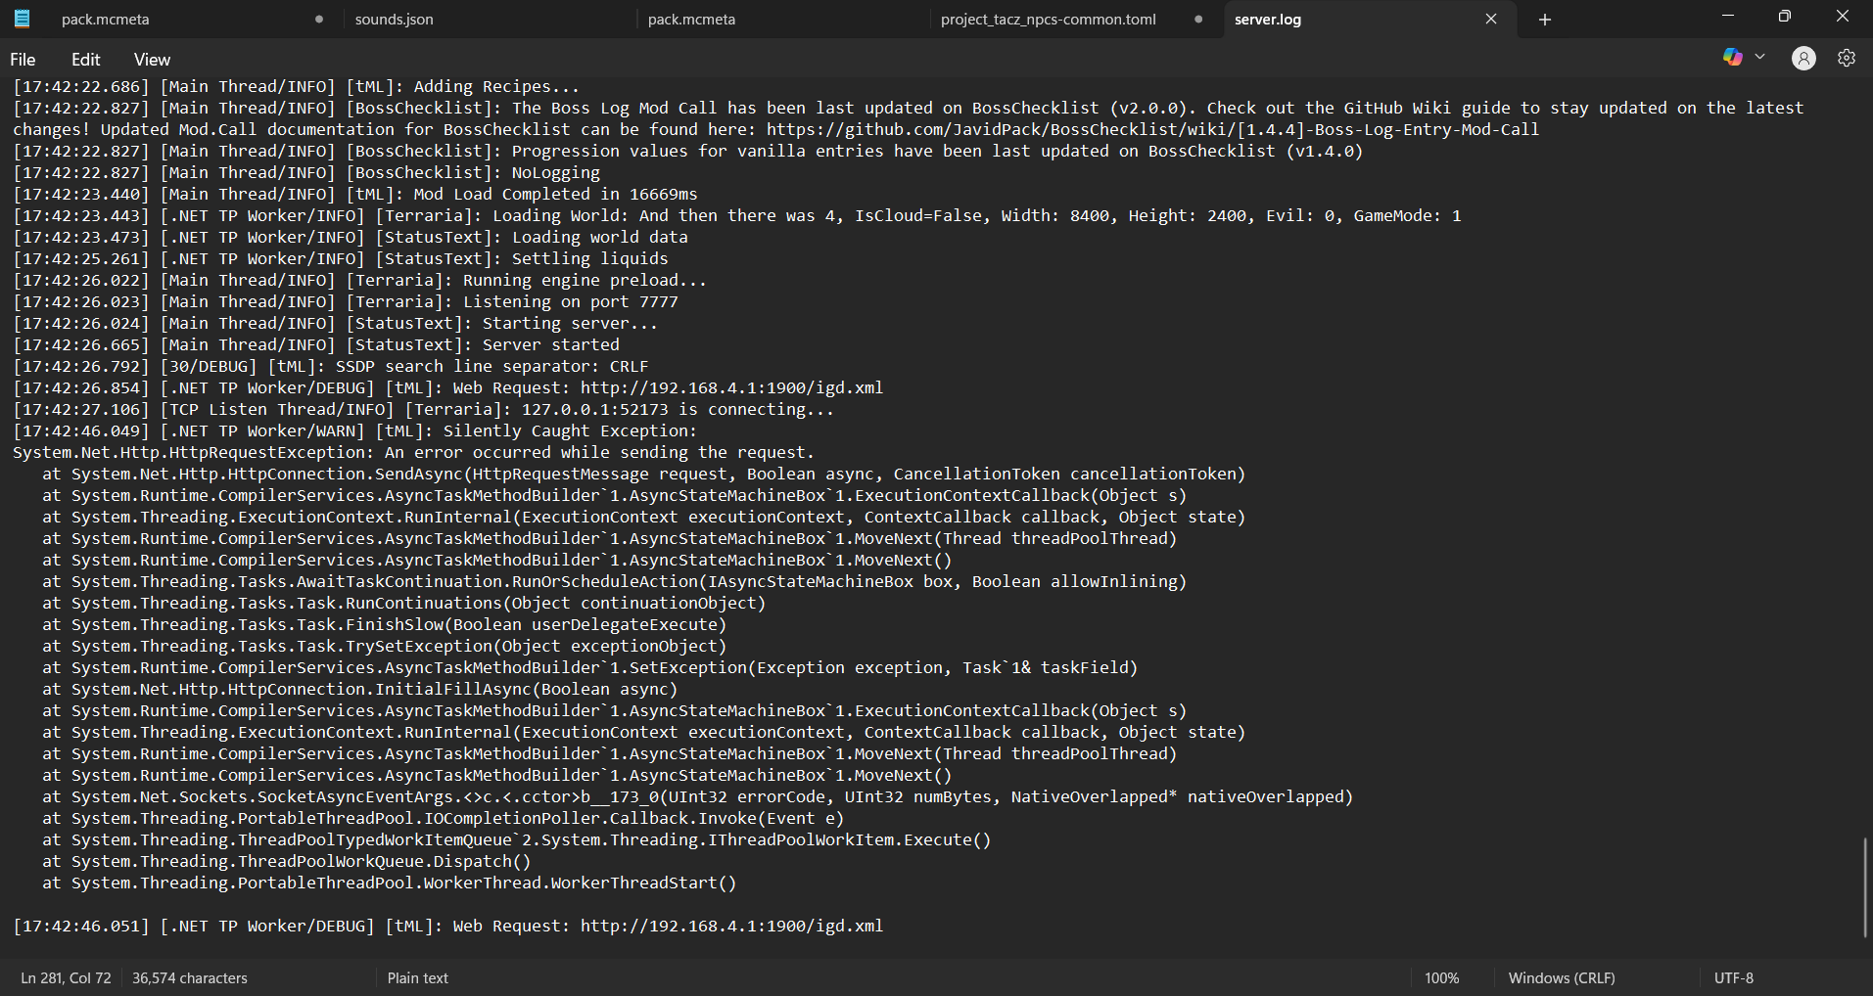This screenshot has height=996, width=1873.
Task: Click 'Running engine preload...' text
Action: (x=585, y=281)
